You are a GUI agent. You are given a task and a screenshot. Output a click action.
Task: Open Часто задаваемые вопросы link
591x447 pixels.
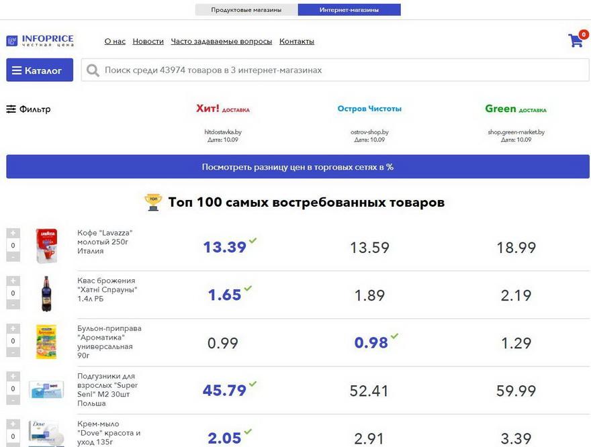point(221,42)
